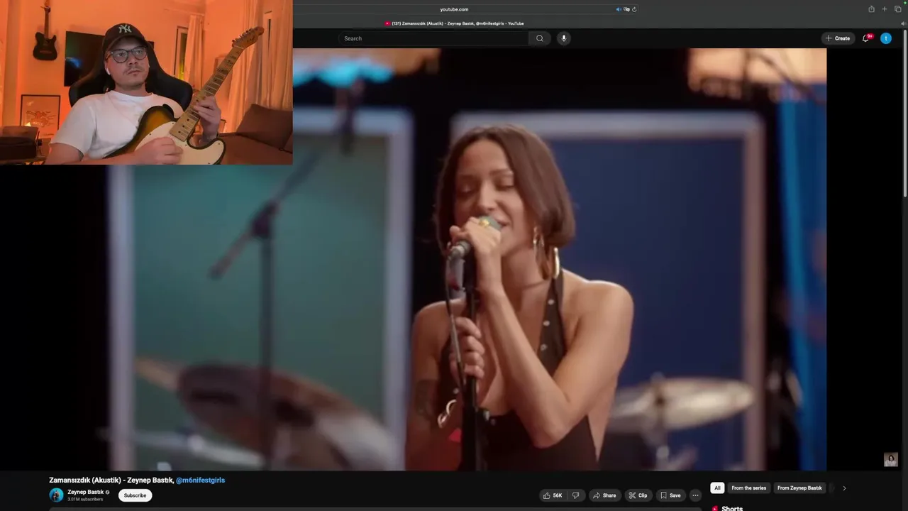
Task: Click the Share button
Action: point(604,495)
